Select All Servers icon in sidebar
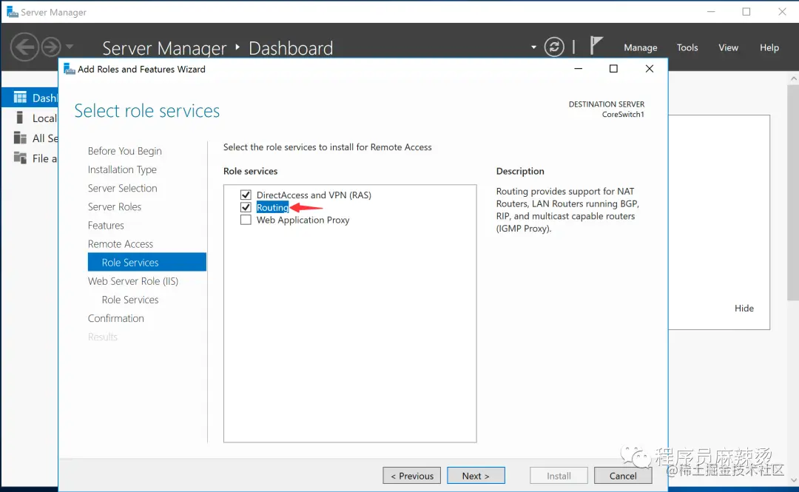This screenshot has width=799, height=492. tap(20, 138)
